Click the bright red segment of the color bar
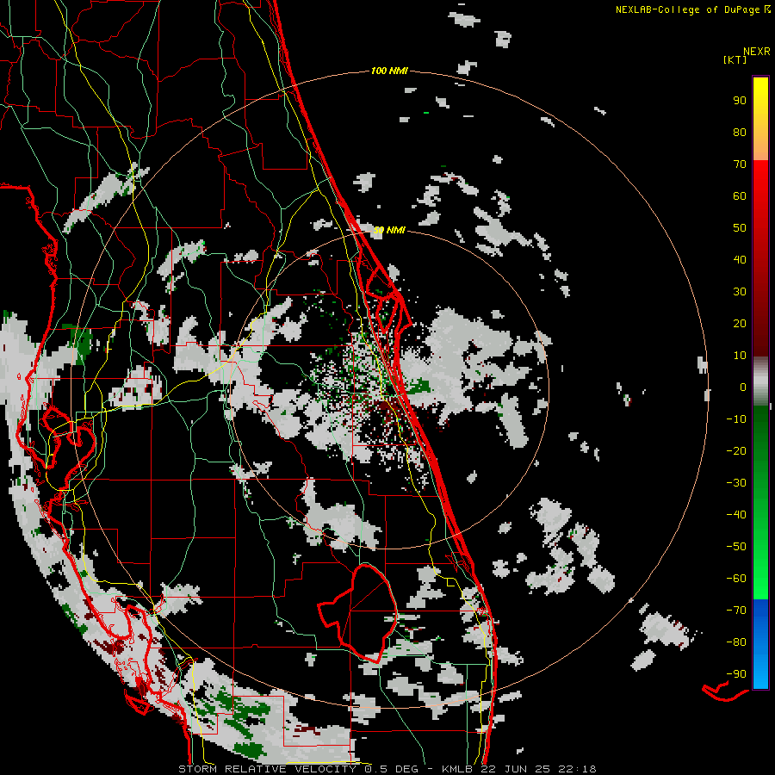The height and width of the screenshot is (775, 775). pyautogui.click(x=760, y=198)
